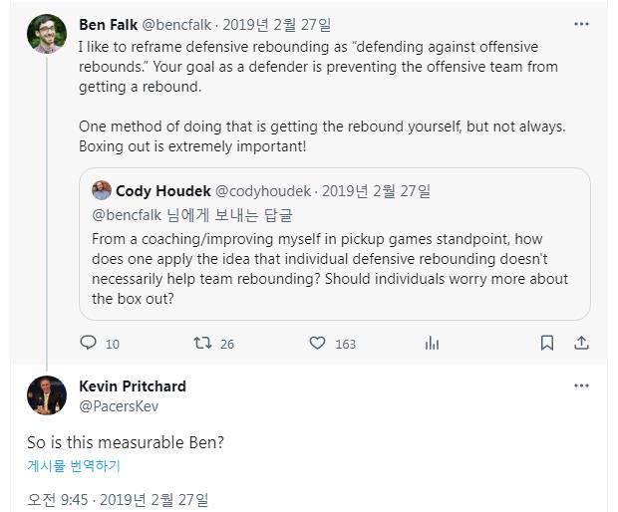Viewport: 618px width, 512px height.
Task: Open the more options menu on Ben Falk's tweet
Action: pos(581,23)
